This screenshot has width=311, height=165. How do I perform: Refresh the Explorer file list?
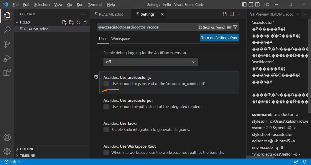click(x=78, y=22)
